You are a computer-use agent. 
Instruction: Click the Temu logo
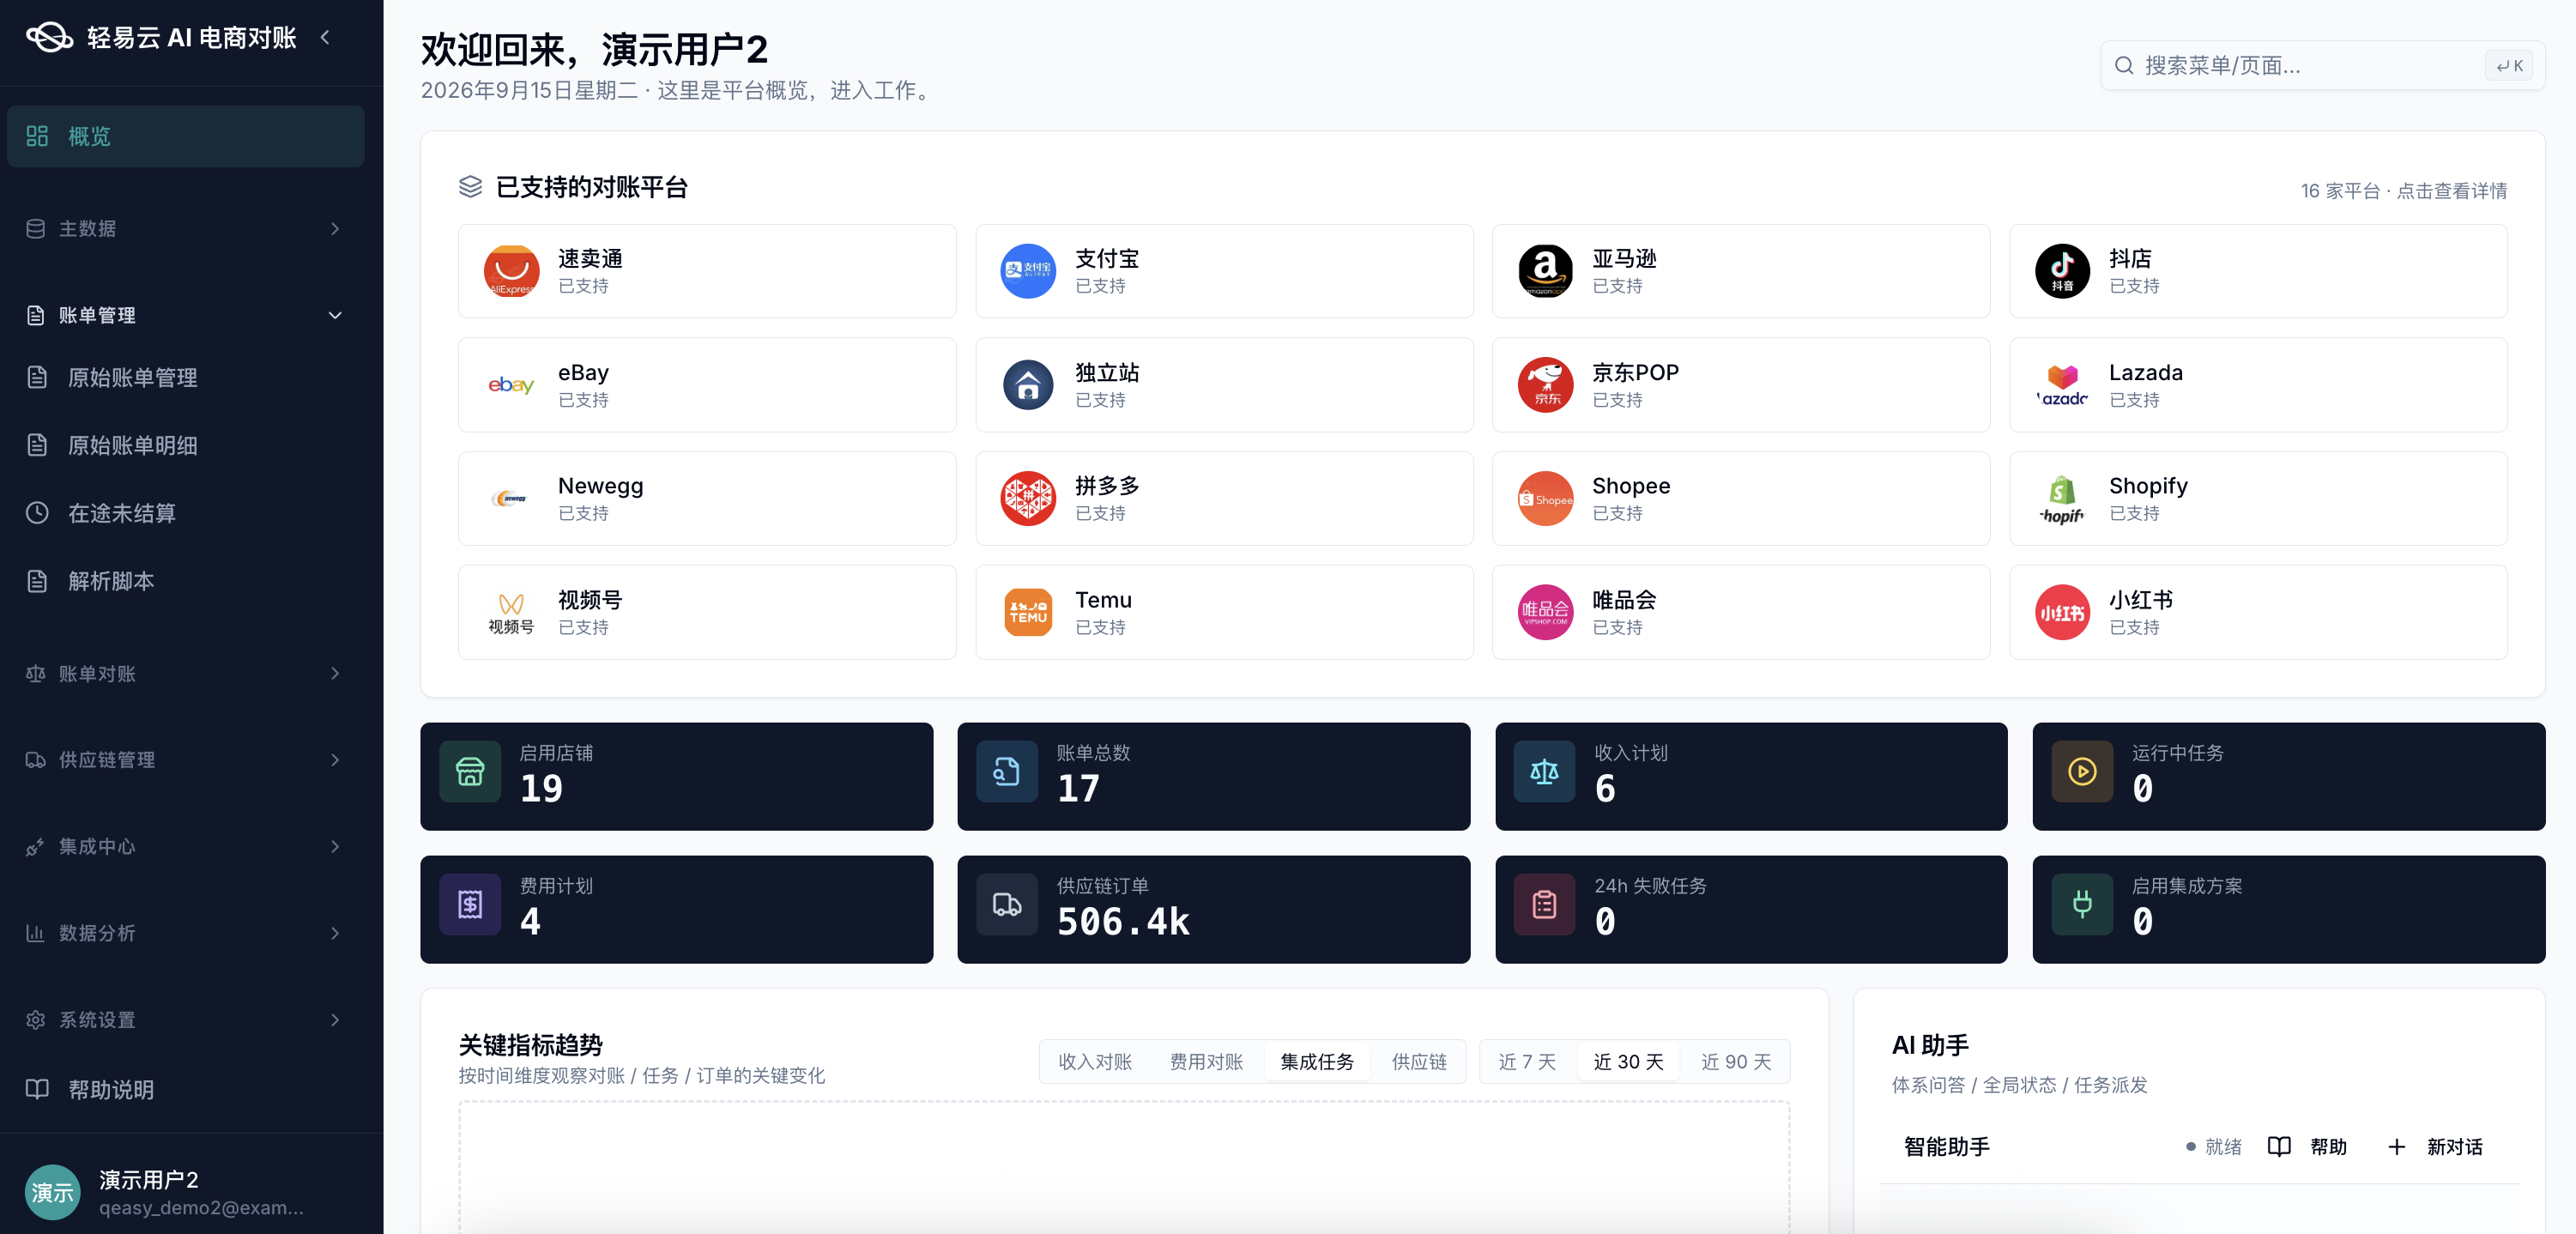[x=1028, y=612]
